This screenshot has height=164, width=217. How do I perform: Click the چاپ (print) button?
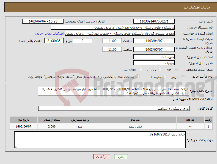121,157
